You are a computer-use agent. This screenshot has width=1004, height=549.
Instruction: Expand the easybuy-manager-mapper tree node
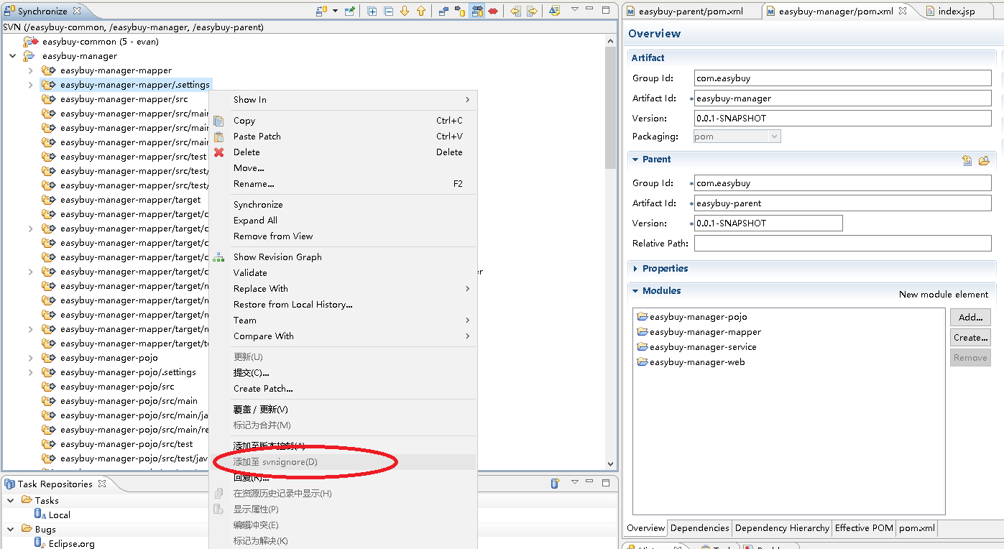pyautogui.click(x=30, y=70)
